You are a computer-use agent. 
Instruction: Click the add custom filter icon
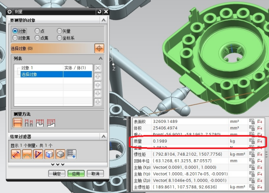[71, 154]
